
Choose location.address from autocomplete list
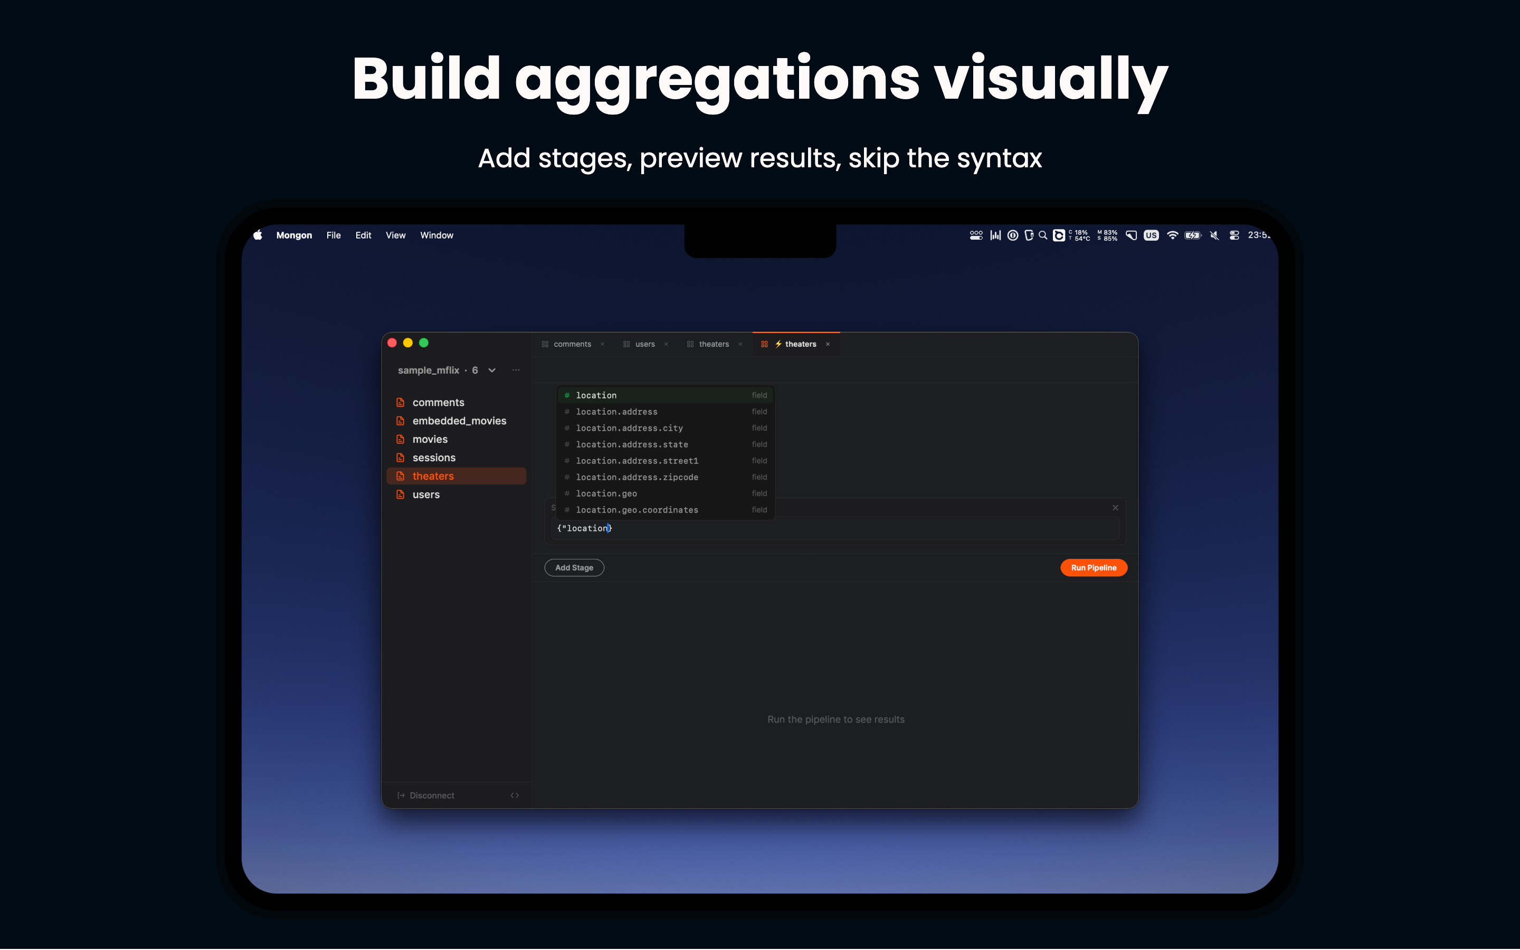click(x=665, y=412)
